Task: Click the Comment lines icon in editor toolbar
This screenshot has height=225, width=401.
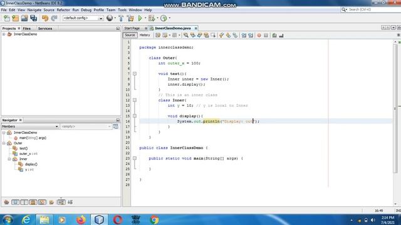Action: 274,35
